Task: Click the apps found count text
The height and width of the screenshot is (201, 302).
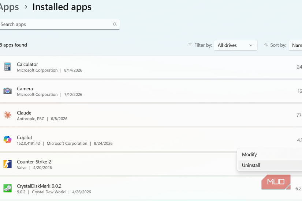Action: pos(14,45)
